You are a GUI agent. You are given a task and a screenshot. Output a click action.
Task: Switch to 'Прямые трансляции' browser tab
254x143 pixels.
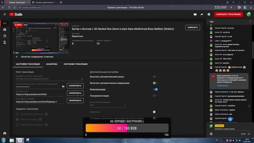pyautogui.click(x=17, y=2)
